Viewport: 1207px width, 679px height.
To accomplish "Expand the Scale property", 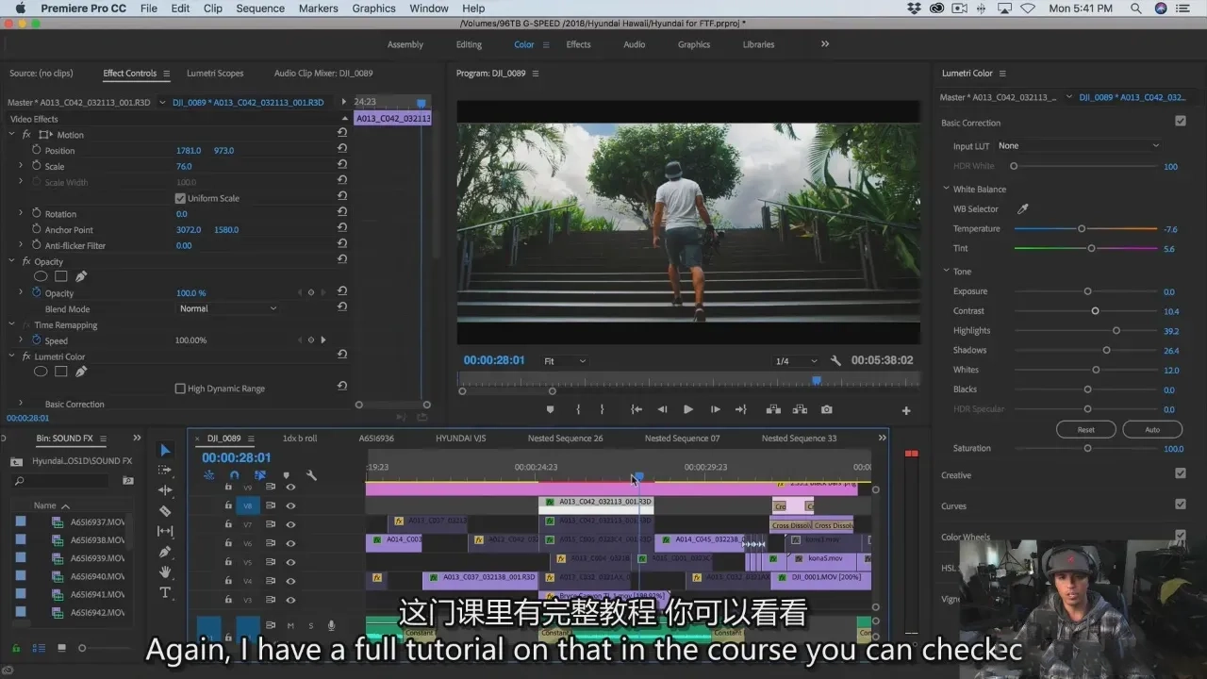I will click(21, 166).
